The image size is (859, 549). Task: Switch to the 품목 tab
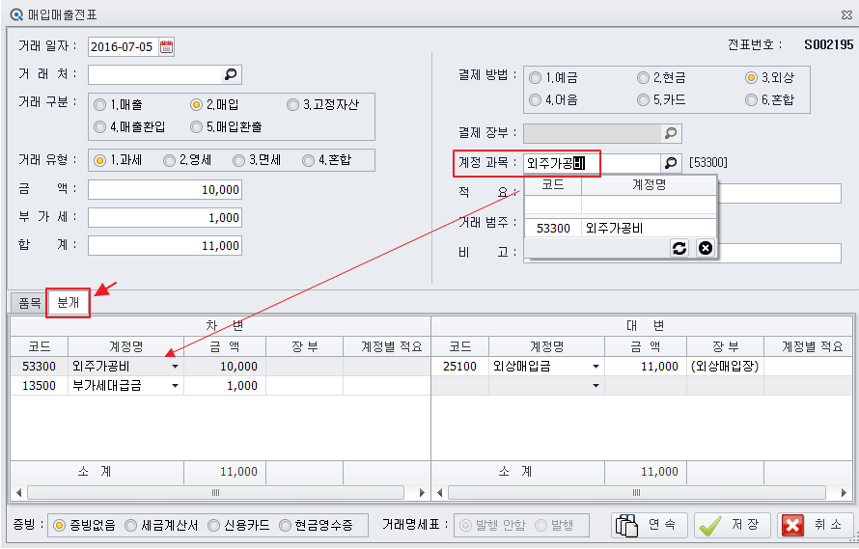point(30,303)
